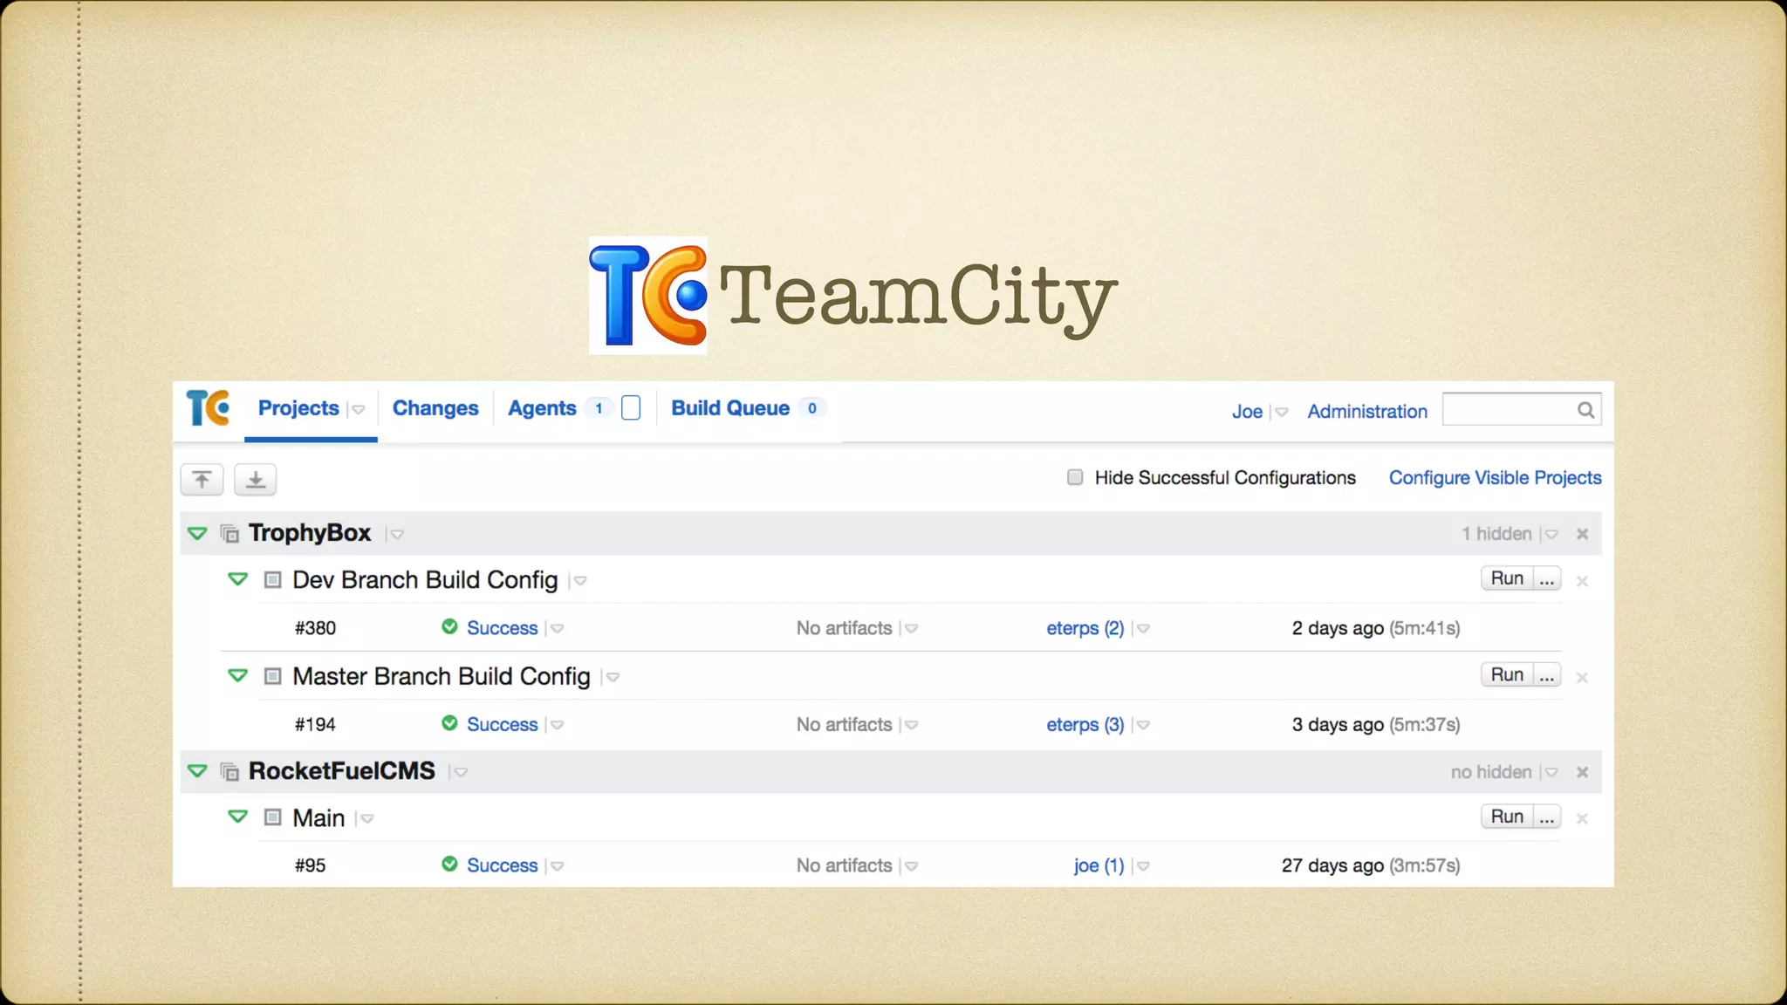Focus the search input field

(x=1522, y=409)
